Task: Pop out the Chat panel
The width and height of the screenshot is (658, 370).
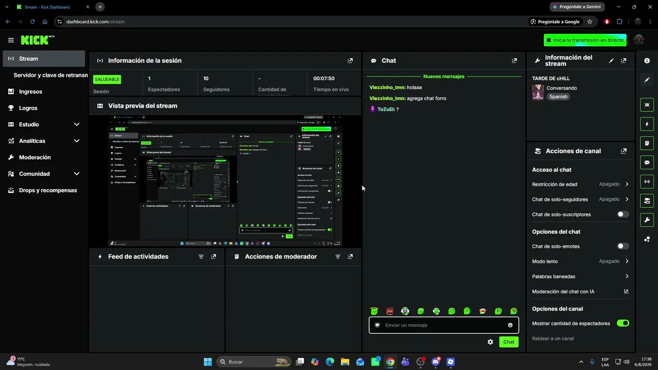Action: (514, 61)
